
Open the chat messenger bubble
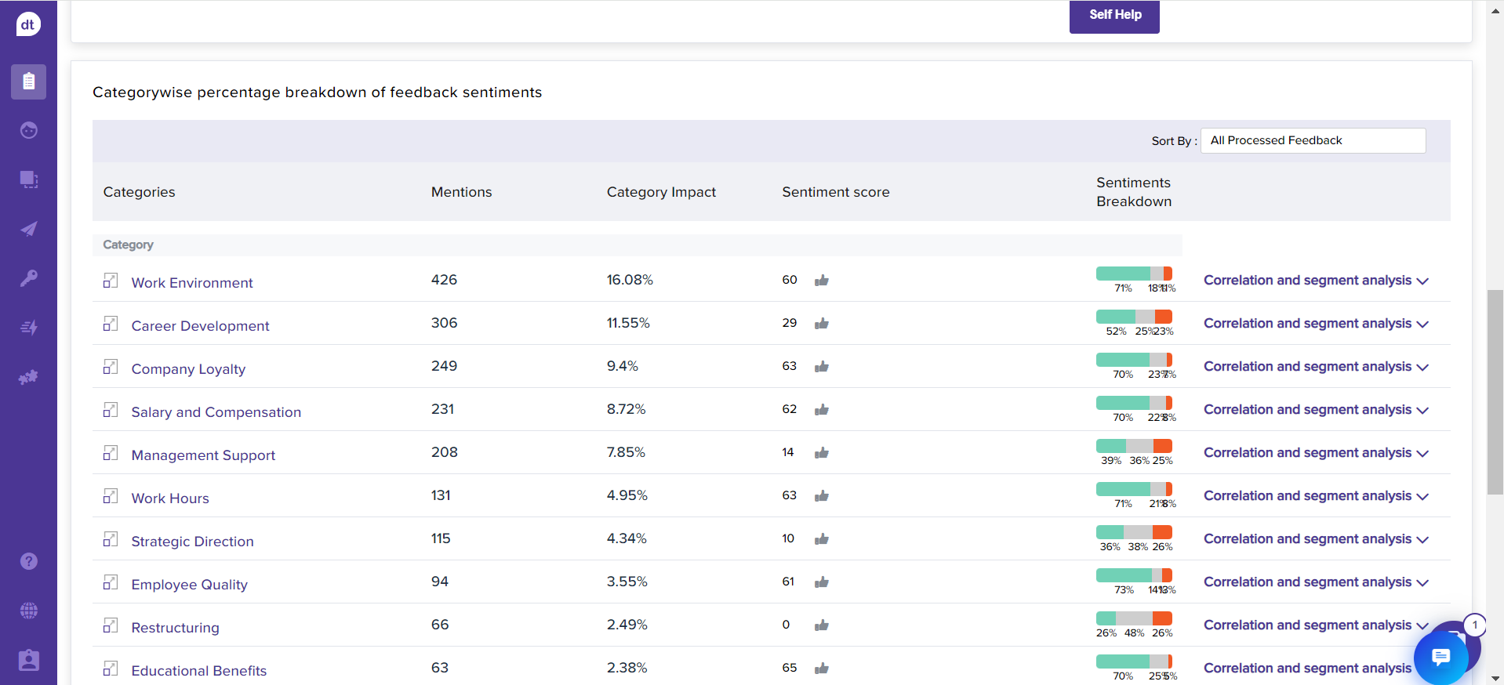tap(1440, 657)
